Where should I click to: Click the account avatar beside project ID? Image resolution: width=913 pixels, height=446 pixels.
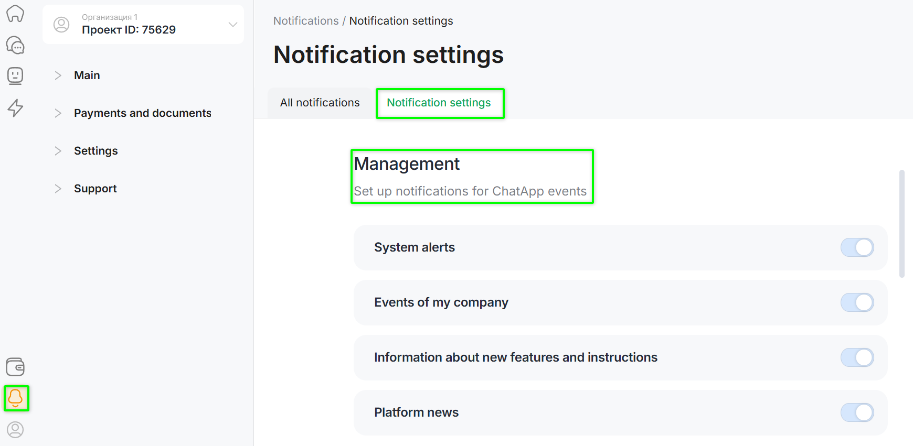pyautogui.click(x=61, y=25)
